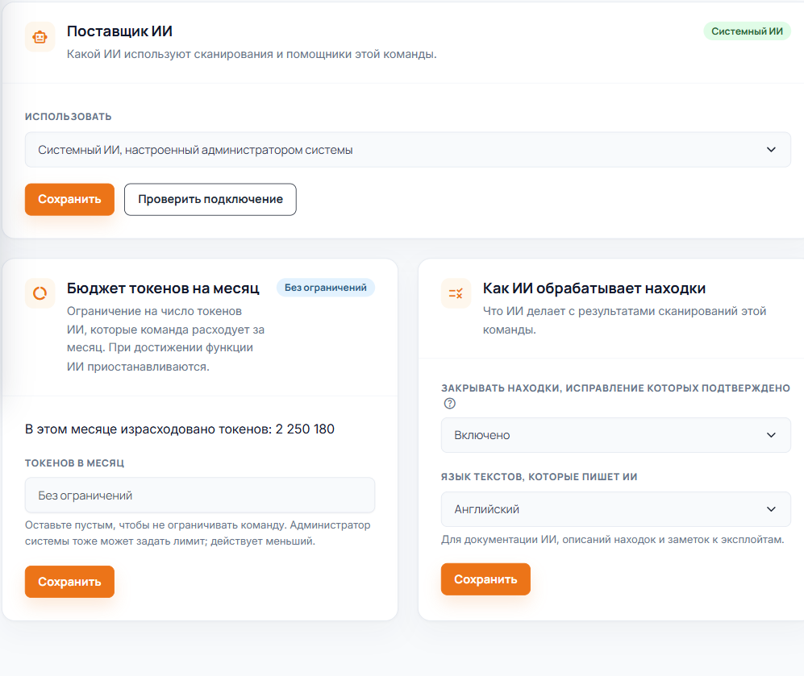This screenshot has height=676, width=804.
Task: Click the findings processing icon
Action: click(x=456, y=293)
